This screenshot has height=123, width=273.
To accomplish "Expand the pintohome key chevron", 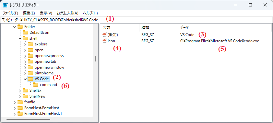I will point(25,73).
